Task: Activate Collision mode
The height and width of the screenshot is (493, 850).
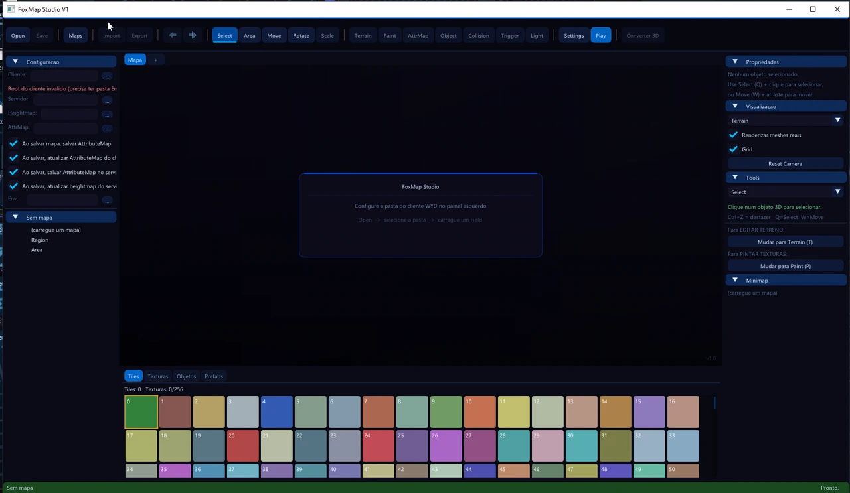Action: (x=479, y=35)
